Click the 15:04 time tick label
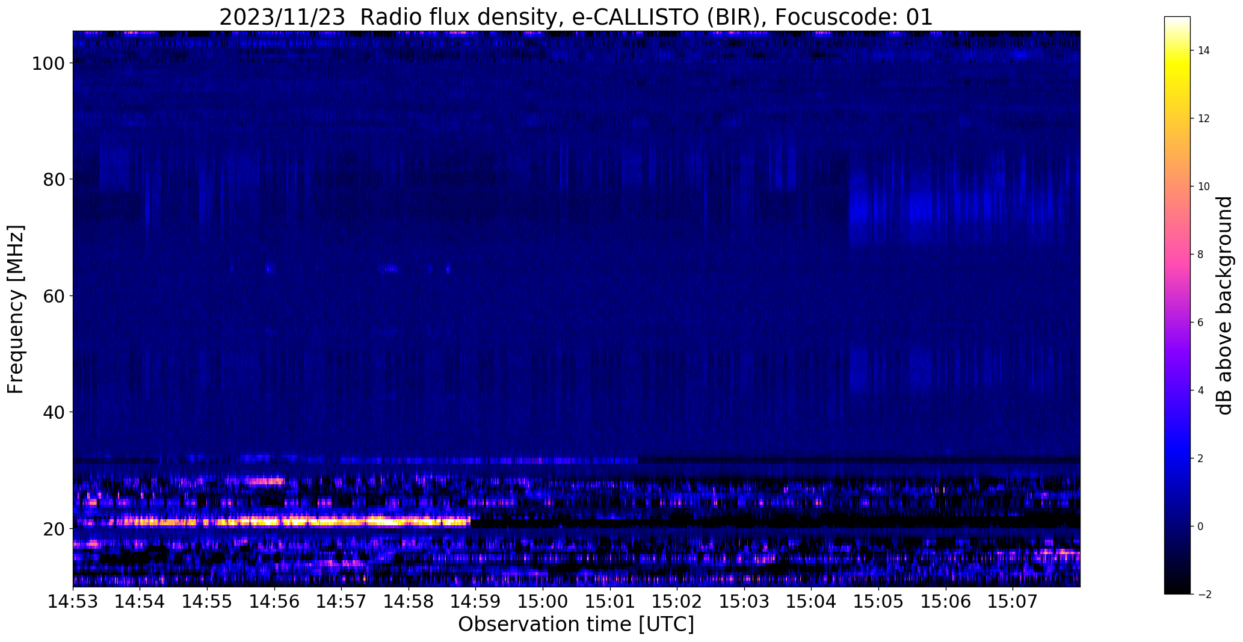Image resolution: width=1243 pixels, height=642 pixels. pos(812,602)
